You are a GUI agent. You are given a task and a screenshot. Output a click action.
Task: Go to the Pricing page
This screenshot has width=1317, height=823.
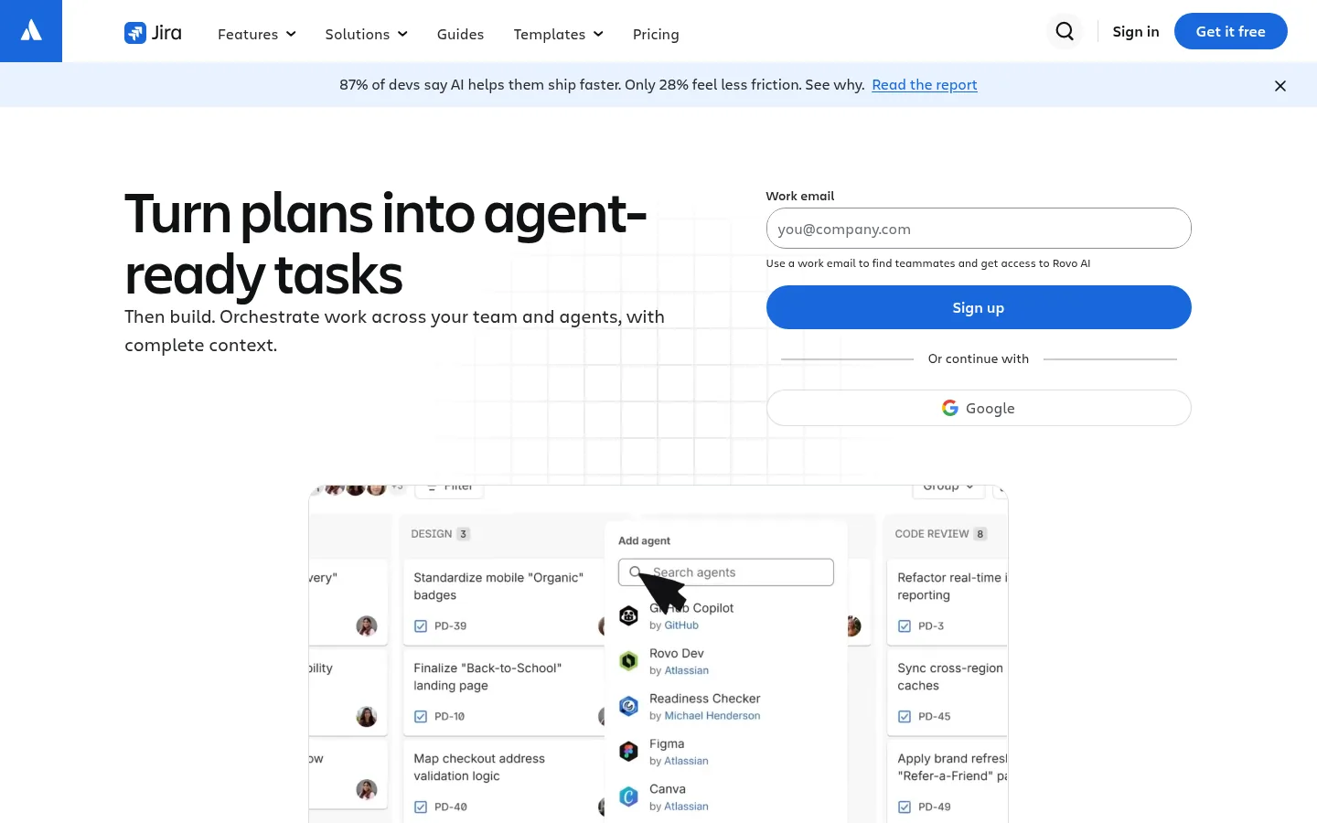tap(656, 34)
